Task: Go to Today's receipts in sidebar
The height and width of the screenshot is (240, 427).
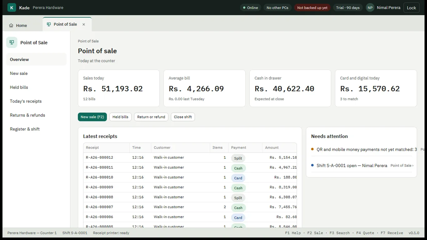Action: tap(36, 101)
